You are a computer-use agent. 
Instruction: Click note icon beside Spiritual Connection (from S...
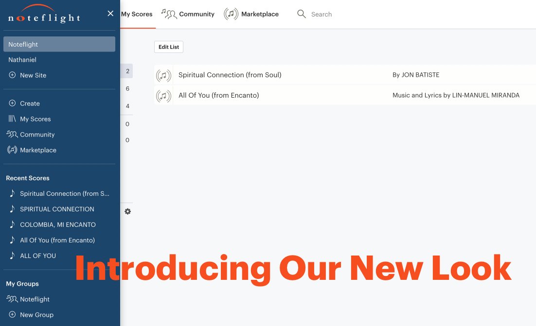pyautogui.click(x=12, y=193)
